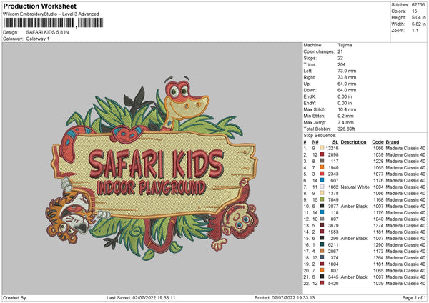429x303 pixels.
Task: Click the Colors count 15
Action: click(x=415, y=11)
